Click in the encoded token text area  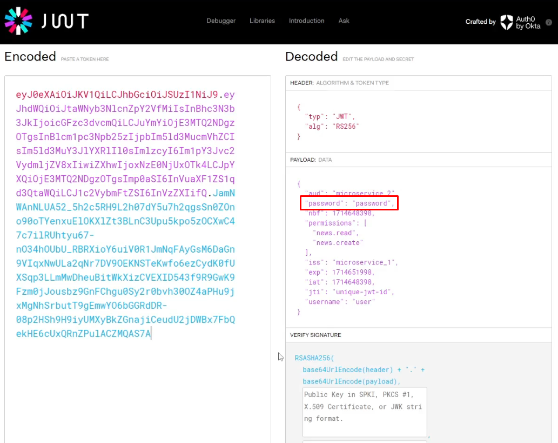tap(138, 259)
